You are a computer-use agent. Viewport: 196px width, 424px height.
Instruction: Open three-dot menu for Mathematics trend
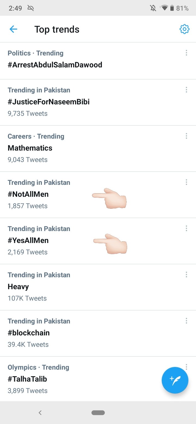tap(186, 136)
